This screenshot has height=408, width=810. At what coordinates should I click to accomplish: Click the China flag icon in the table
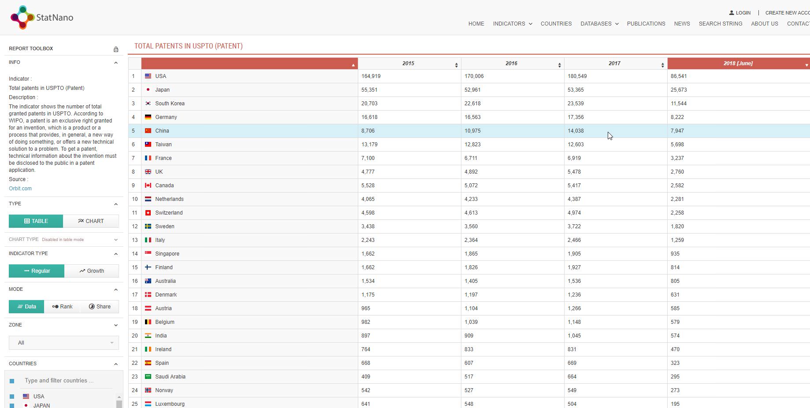[148, 131]
